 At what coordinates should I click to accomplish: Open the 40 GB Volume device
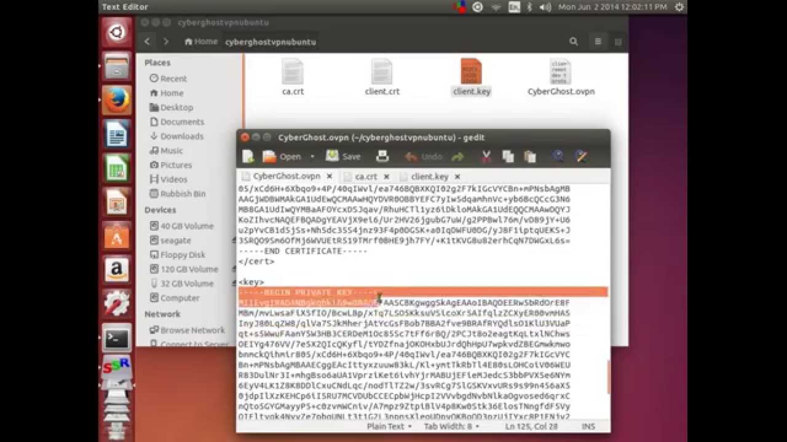pos(182,226)
